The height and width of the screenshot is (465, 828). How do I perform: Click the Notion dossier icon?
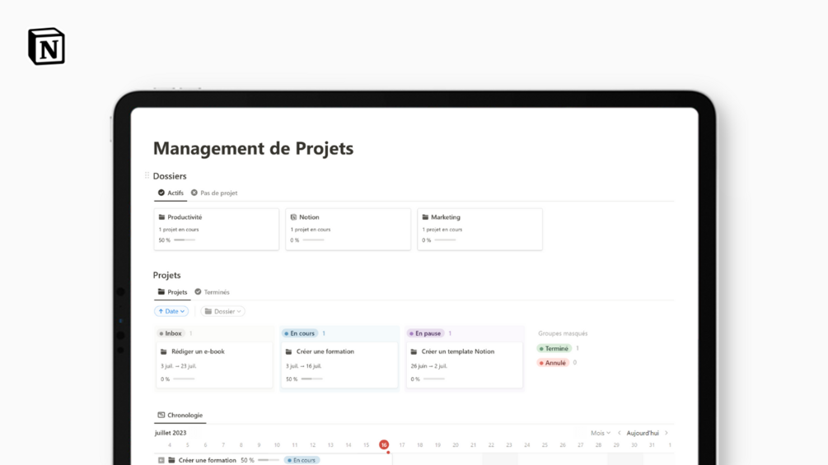click(x=293, y=217)
